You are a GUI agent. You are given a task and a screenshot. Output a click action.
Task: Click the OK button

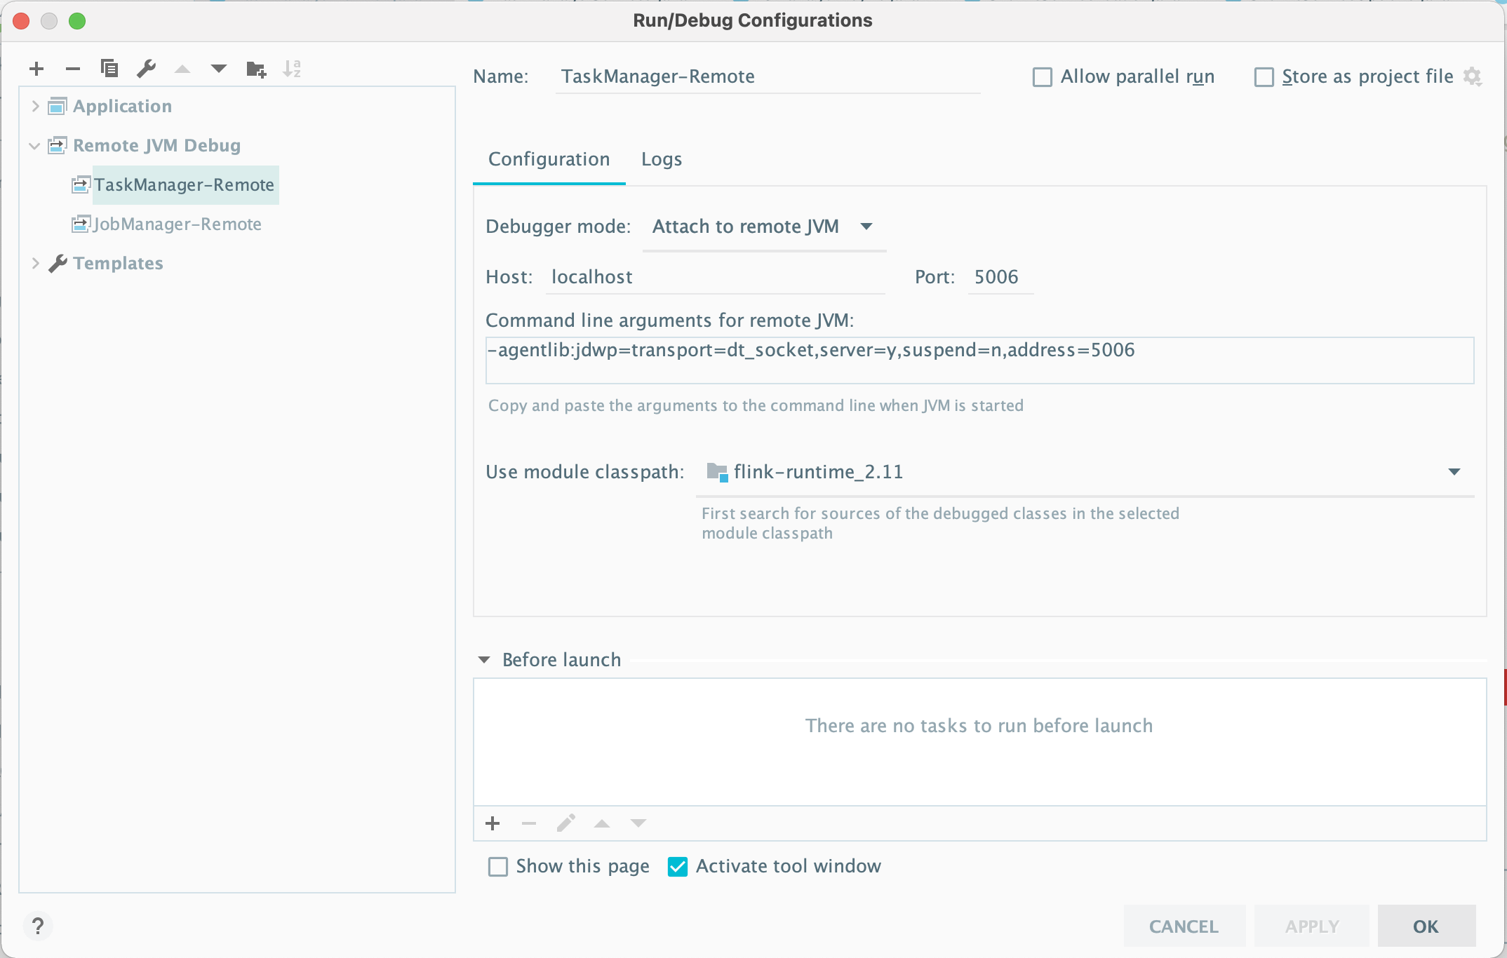pos(1426,925)
